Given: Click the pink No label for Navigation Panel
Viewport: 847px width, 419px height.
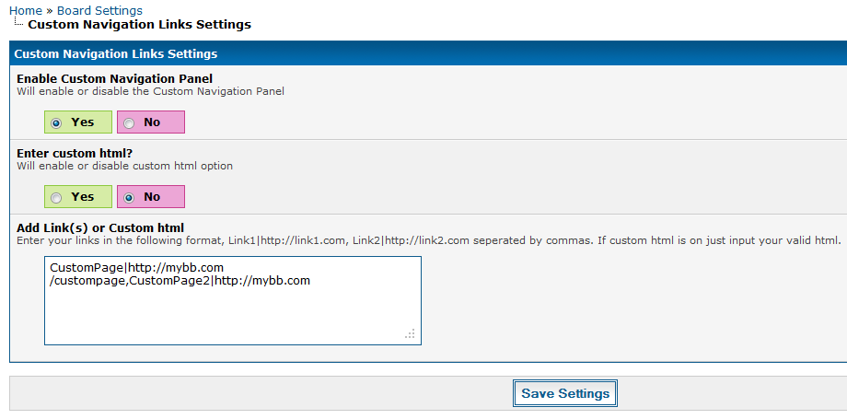Looking at the screenshot, I should pyautogui.click(x=152, y=122).
